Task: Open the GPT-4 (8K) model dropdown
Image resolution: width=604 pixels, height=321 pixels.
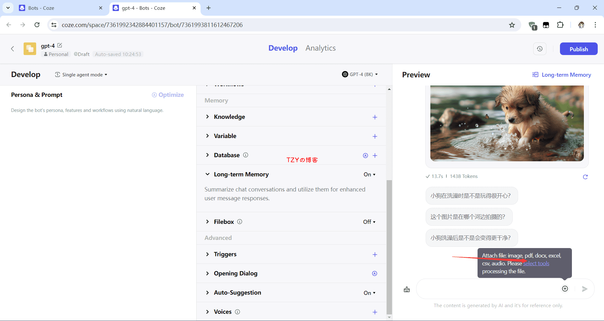Action: (x=360, y=75)
